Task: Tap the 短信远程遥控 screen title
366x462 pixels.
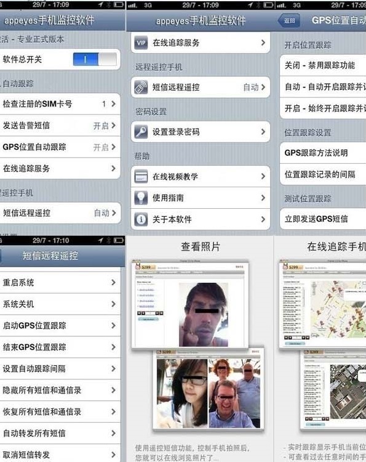Action: pos(50,256)
